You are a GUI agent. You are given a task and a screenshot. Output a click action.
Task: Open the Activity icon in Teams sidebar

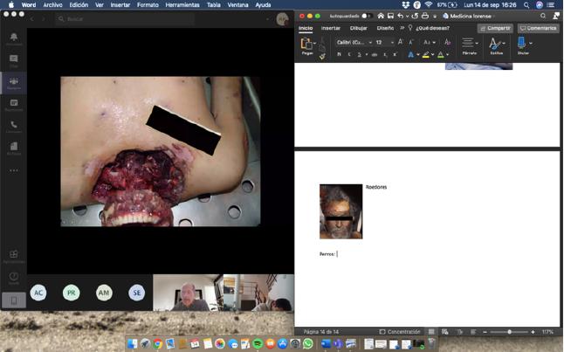(14, 38)
